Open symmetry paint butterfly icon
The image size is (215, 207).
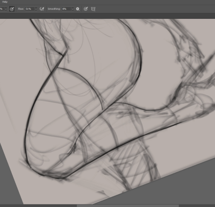click(94, 9)
